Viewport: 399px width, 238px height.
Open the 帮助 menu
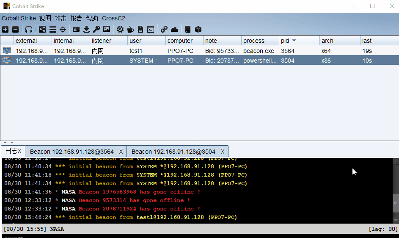tap(92, 18)
